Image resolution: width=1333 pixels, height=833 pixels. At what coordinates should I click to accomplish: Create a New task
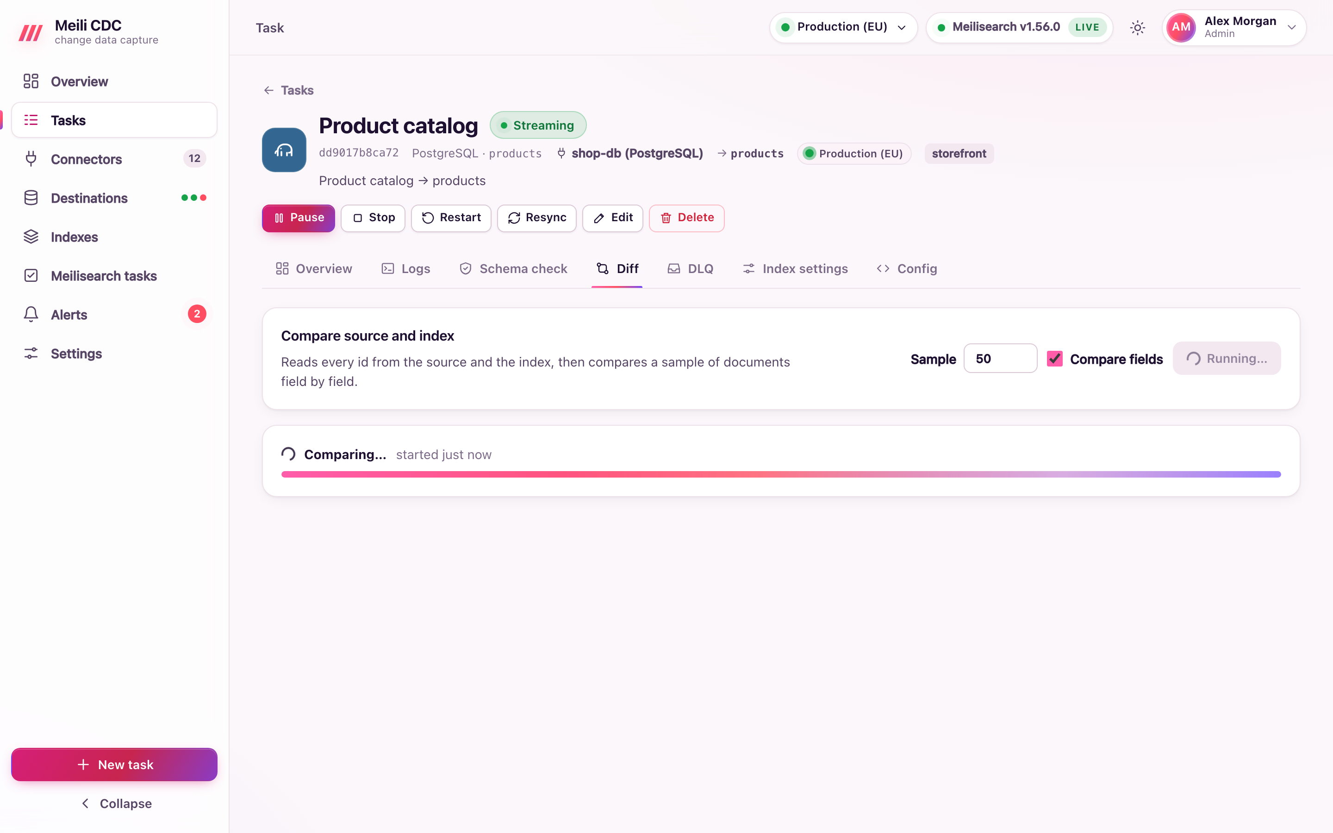pyautogui.click(x=114, y=765)
